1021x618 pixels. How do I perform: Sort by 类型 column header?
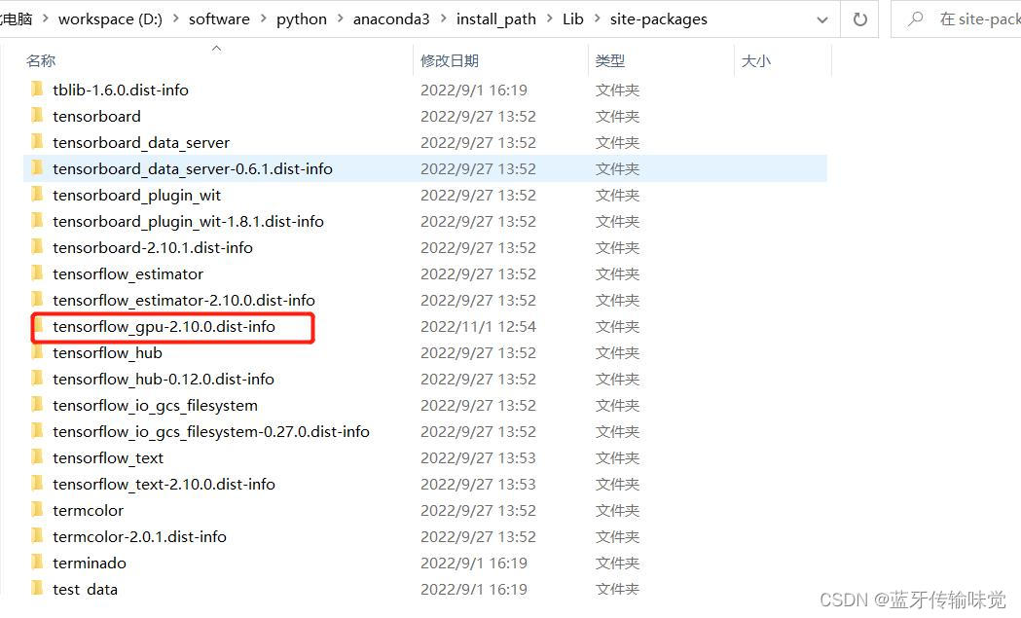[610, 61]
